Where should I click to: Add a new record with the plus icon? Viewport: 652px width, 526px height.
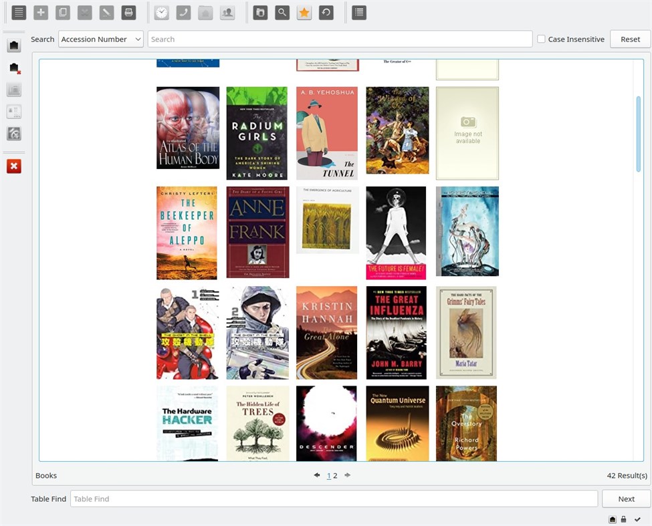(41, 12)
